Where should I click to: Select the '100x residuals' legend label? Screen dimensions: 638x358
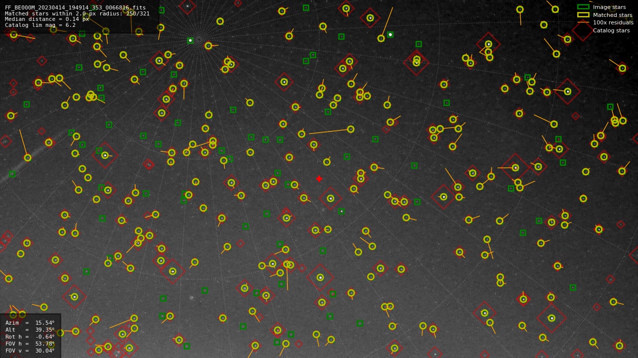pos(613,23)
